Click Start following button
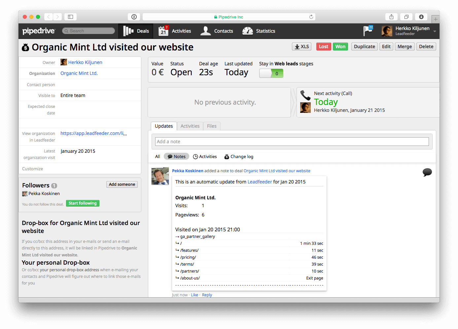Viewport: 458px width, 329px height. pos(83,203)
